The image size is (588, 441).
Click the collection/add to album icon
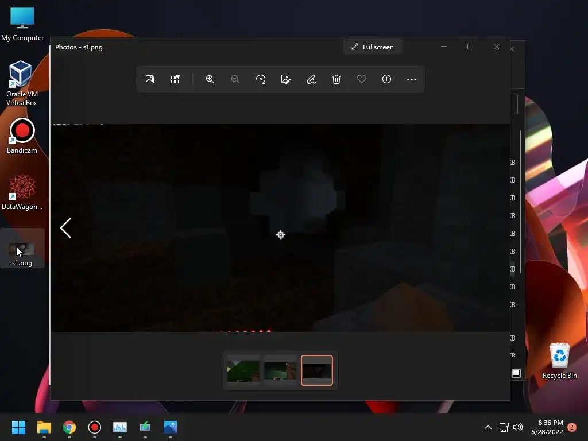point(175,79)
